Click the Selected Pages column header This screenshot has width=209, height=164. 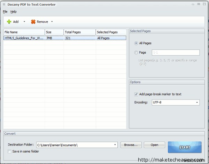[111, 32]
